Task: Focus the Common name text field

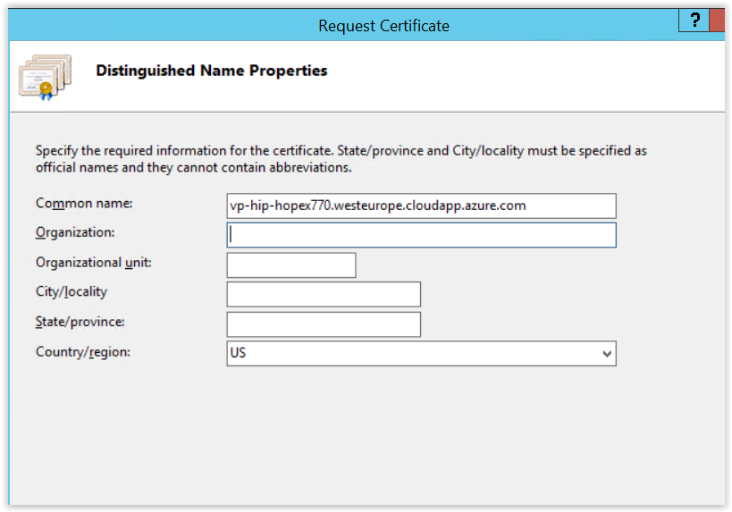Action: point(421,206)
